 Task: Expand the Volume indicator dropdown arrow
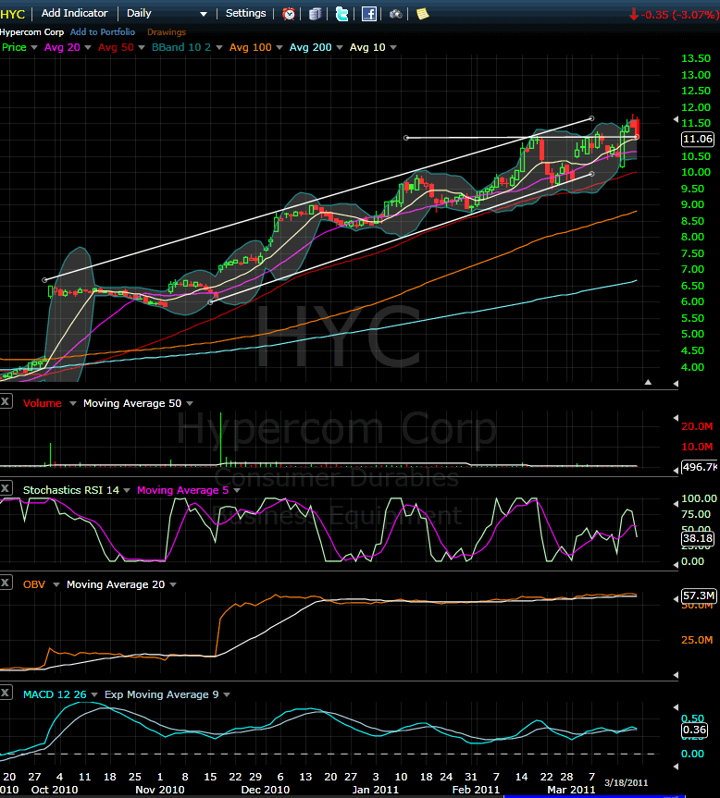[73, 403]
